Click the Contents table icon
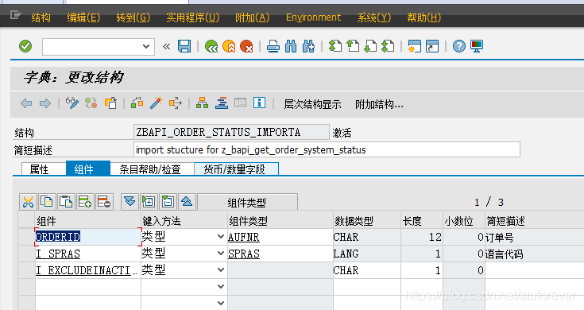Image resolution: width=584 pixels, height=310 pixels. coord(240,103)
